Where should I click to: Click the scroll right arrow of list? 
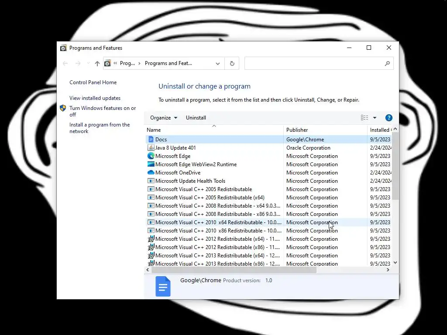tap(388, 270)
